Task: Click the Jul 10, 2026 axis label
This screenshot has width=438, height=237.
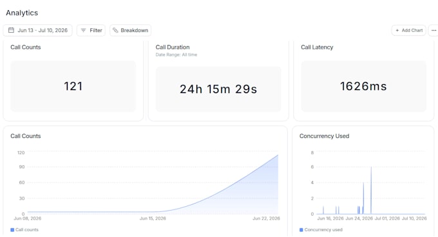Action: (x=414, y=218)
